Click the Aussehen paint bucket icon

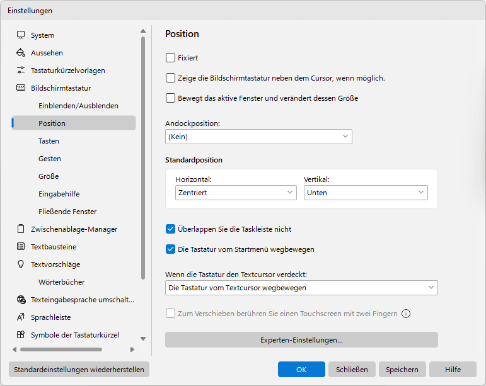tap(21, 53)
